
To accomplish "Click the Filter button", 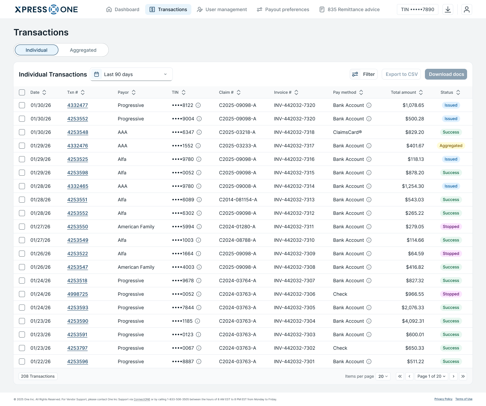I will (363, 74).
